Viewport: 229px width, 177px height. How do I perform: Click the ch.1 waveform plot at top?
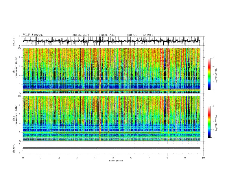coord(111,41)
